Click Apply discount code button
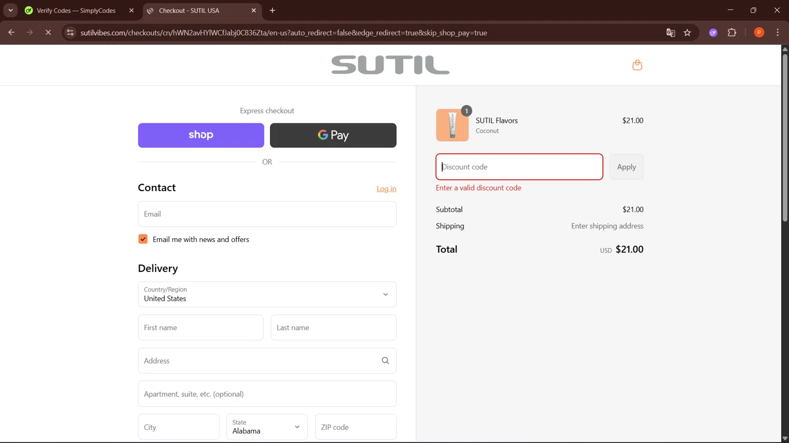 click(626, 167)
